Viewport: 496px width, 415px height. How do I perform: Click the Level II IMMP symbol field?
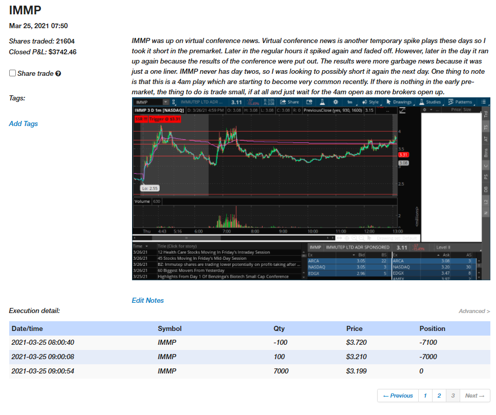coord(315,247)
